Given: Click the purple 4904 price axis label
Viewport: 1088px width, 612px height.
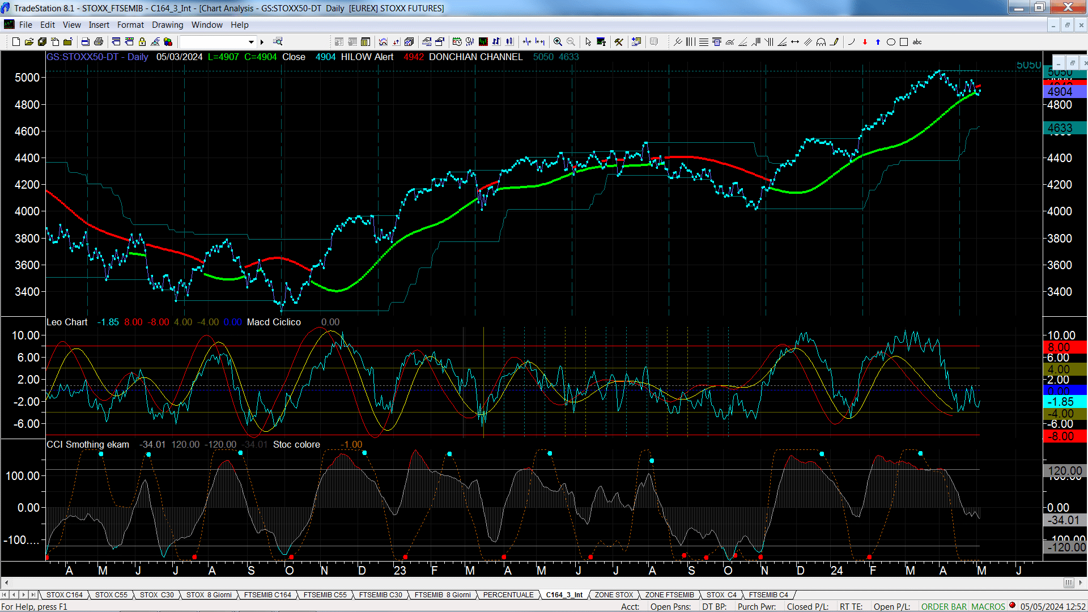Looking at the screenshot, I should pyautogui.click(x=1064, y=91).
